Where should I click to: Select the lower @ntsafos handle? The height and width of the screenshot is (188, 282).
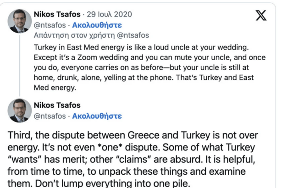point(50,115)
